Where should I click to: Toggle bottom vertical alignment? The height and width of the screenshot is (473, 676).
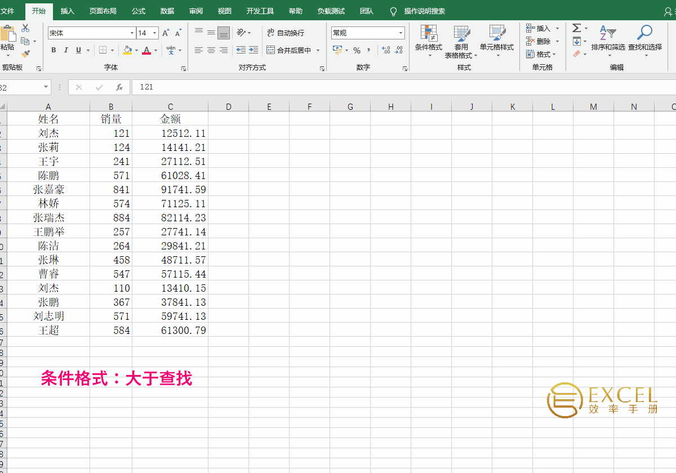pos(224,33)
